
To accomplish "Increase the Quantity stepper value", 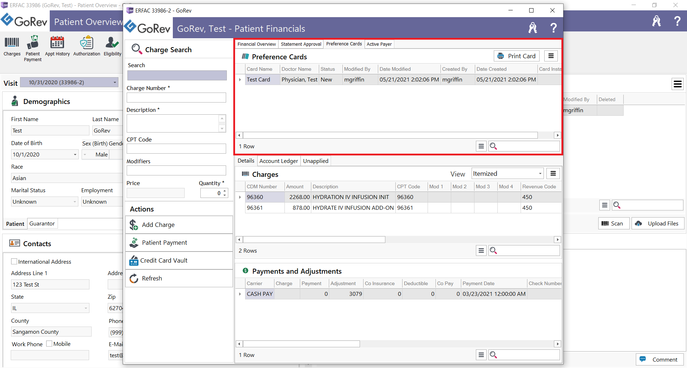I will pyautogui.click(x=225, y=191).
